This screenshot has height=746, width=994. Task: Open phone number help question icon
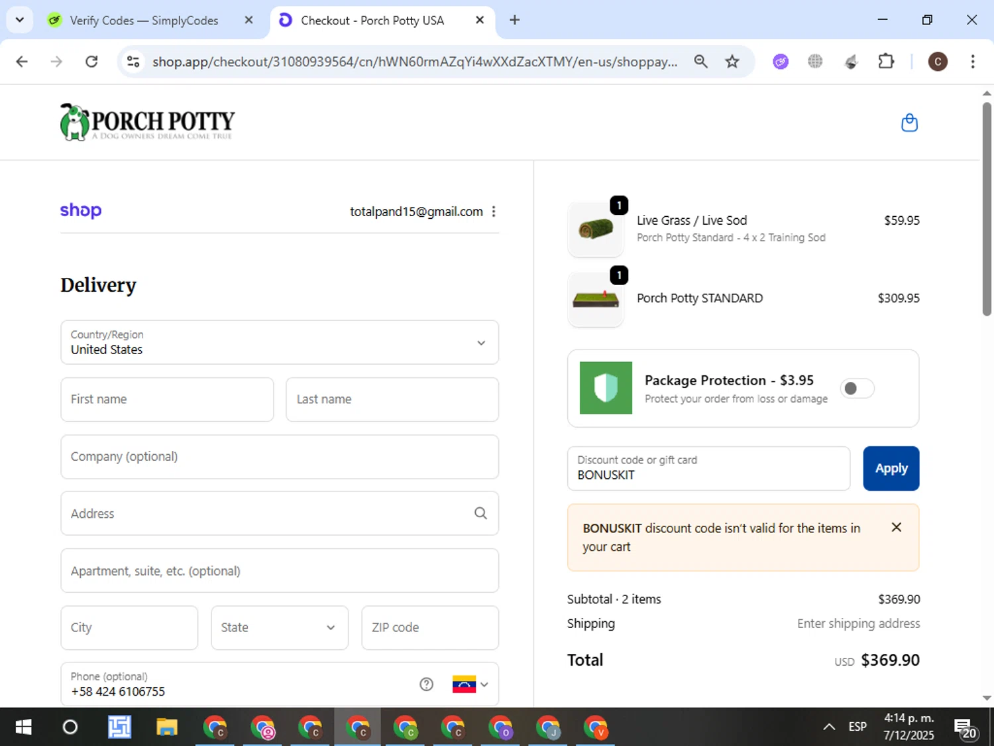click(427, 684)
